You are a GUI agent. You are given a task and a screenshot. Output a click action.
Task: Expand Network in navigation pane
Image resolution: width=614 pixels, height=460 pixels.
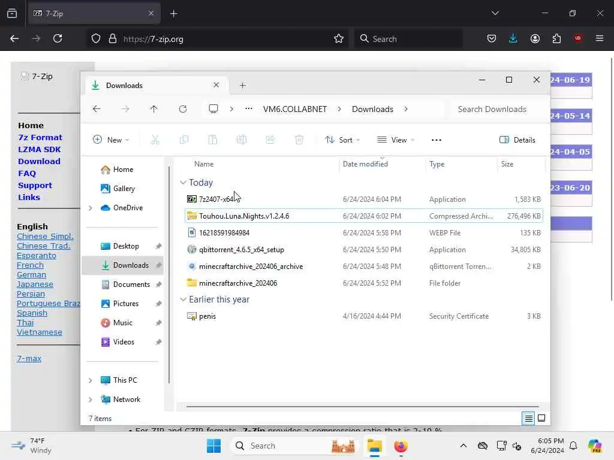(x=91, y=400)
